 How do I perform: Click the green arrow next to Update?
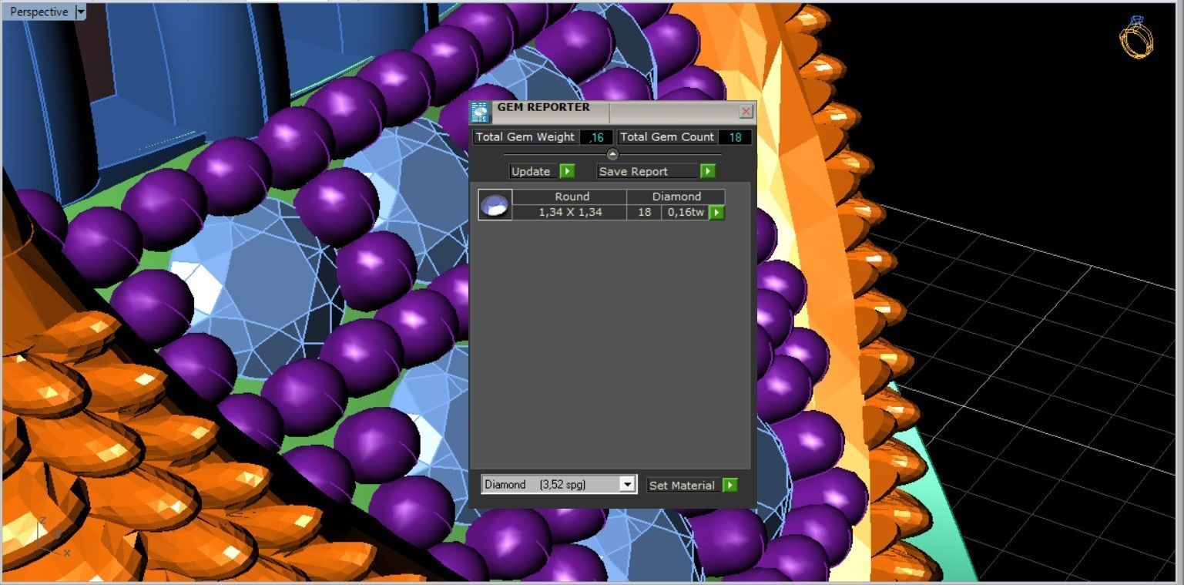(x=567, y=171)
